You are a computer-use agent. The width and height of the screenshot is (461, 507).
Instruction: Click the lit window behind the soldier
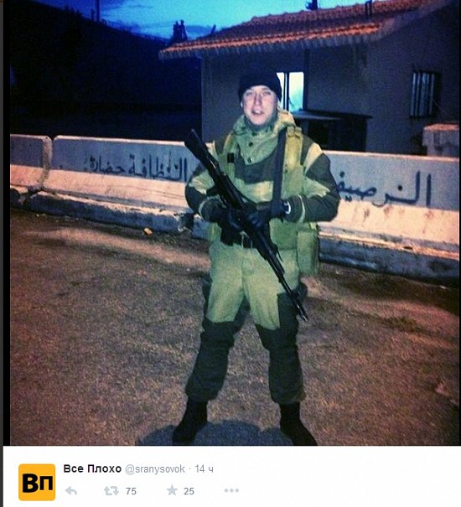coord(291,91)
